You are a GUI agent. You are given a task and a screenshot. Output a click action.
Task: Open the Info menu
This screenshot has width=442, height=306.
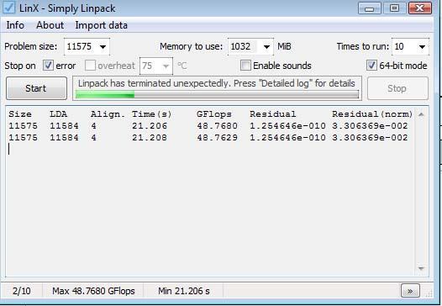15,25
